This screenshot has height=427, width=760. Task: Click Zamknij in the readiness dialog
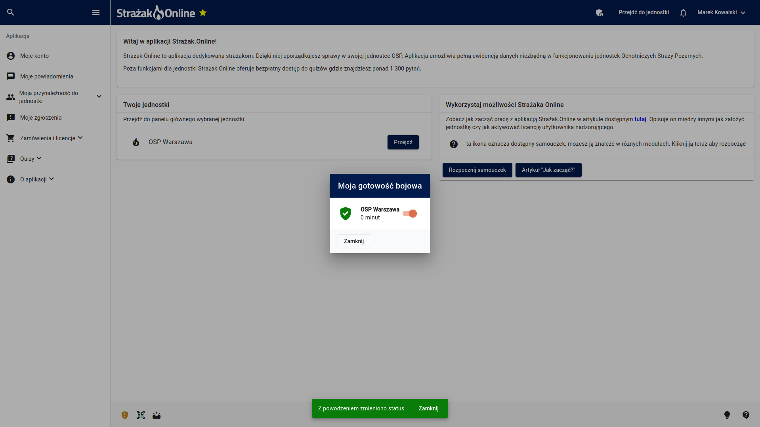point(354,241)
